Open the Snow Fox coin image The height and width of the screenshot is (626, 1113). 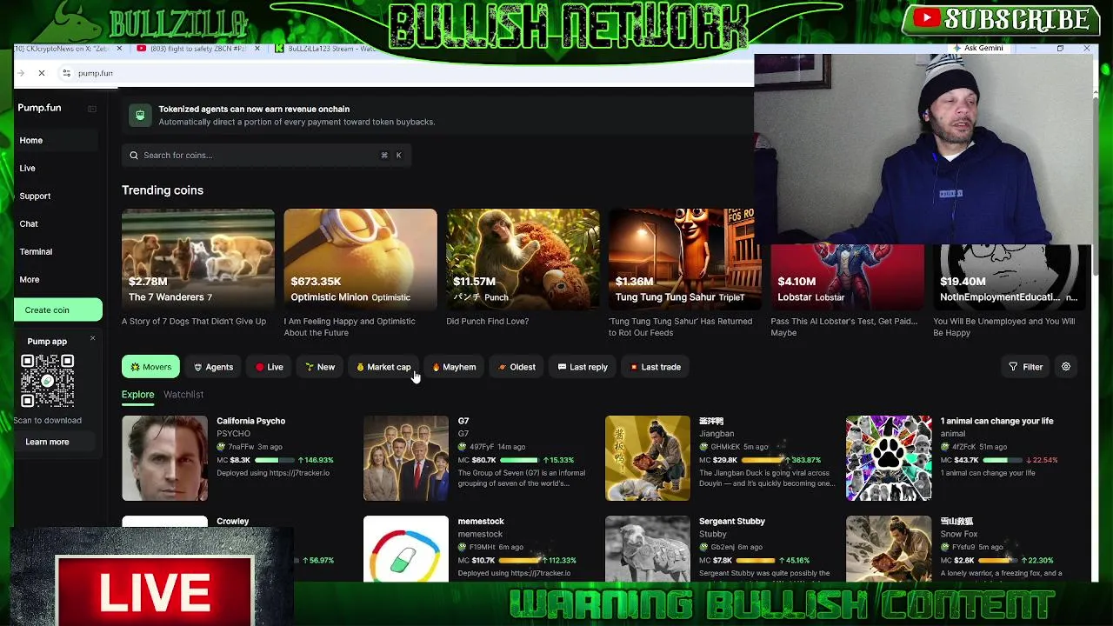click(x=889, y=549)
